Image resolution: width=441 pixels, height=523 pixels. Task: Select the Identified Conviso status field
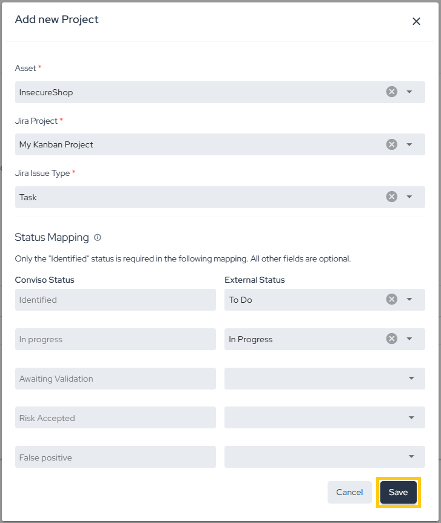point(115,300)
